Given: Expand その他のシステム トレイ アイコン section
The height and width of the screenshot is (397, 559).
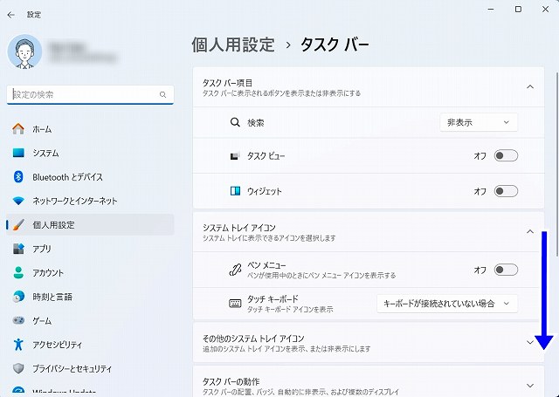Looking at the screenshot, I should point(529,343).
